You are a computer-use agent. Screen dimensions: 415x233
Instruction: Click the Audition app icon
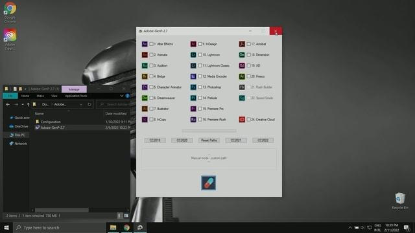(x=145, y=65)
